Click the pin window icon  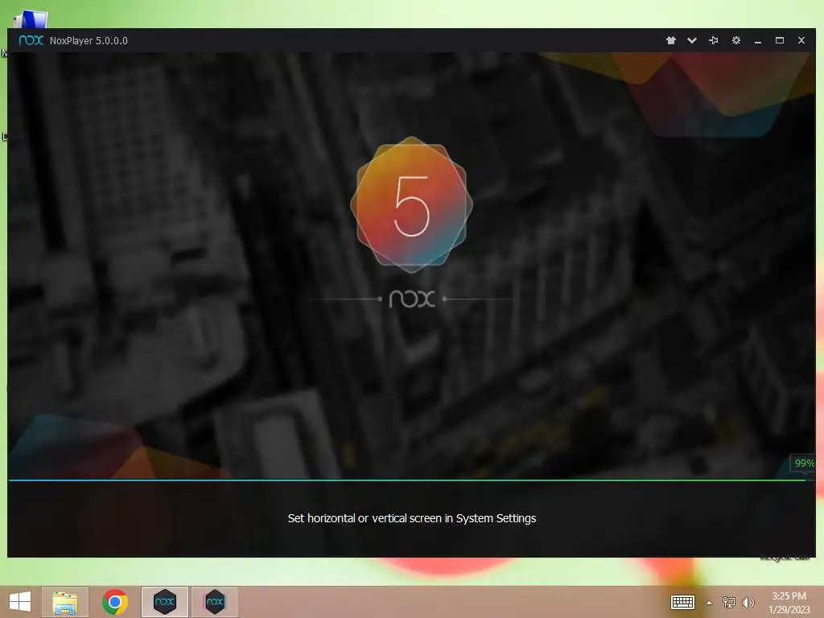[714, 40]
